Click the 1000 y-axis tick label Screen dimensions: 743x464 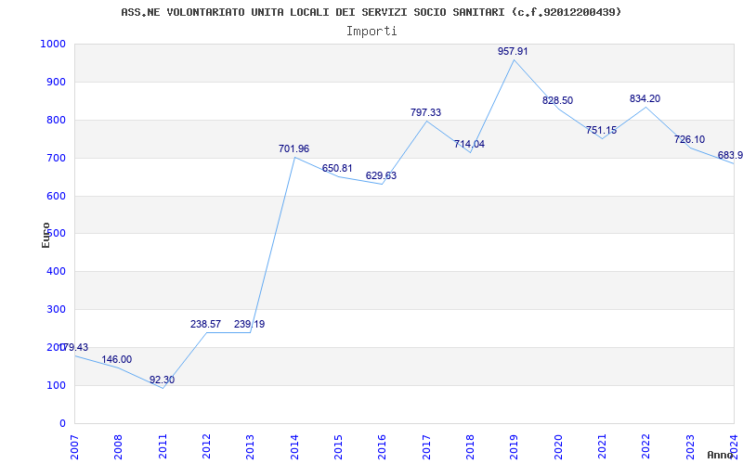pos(53,44)
